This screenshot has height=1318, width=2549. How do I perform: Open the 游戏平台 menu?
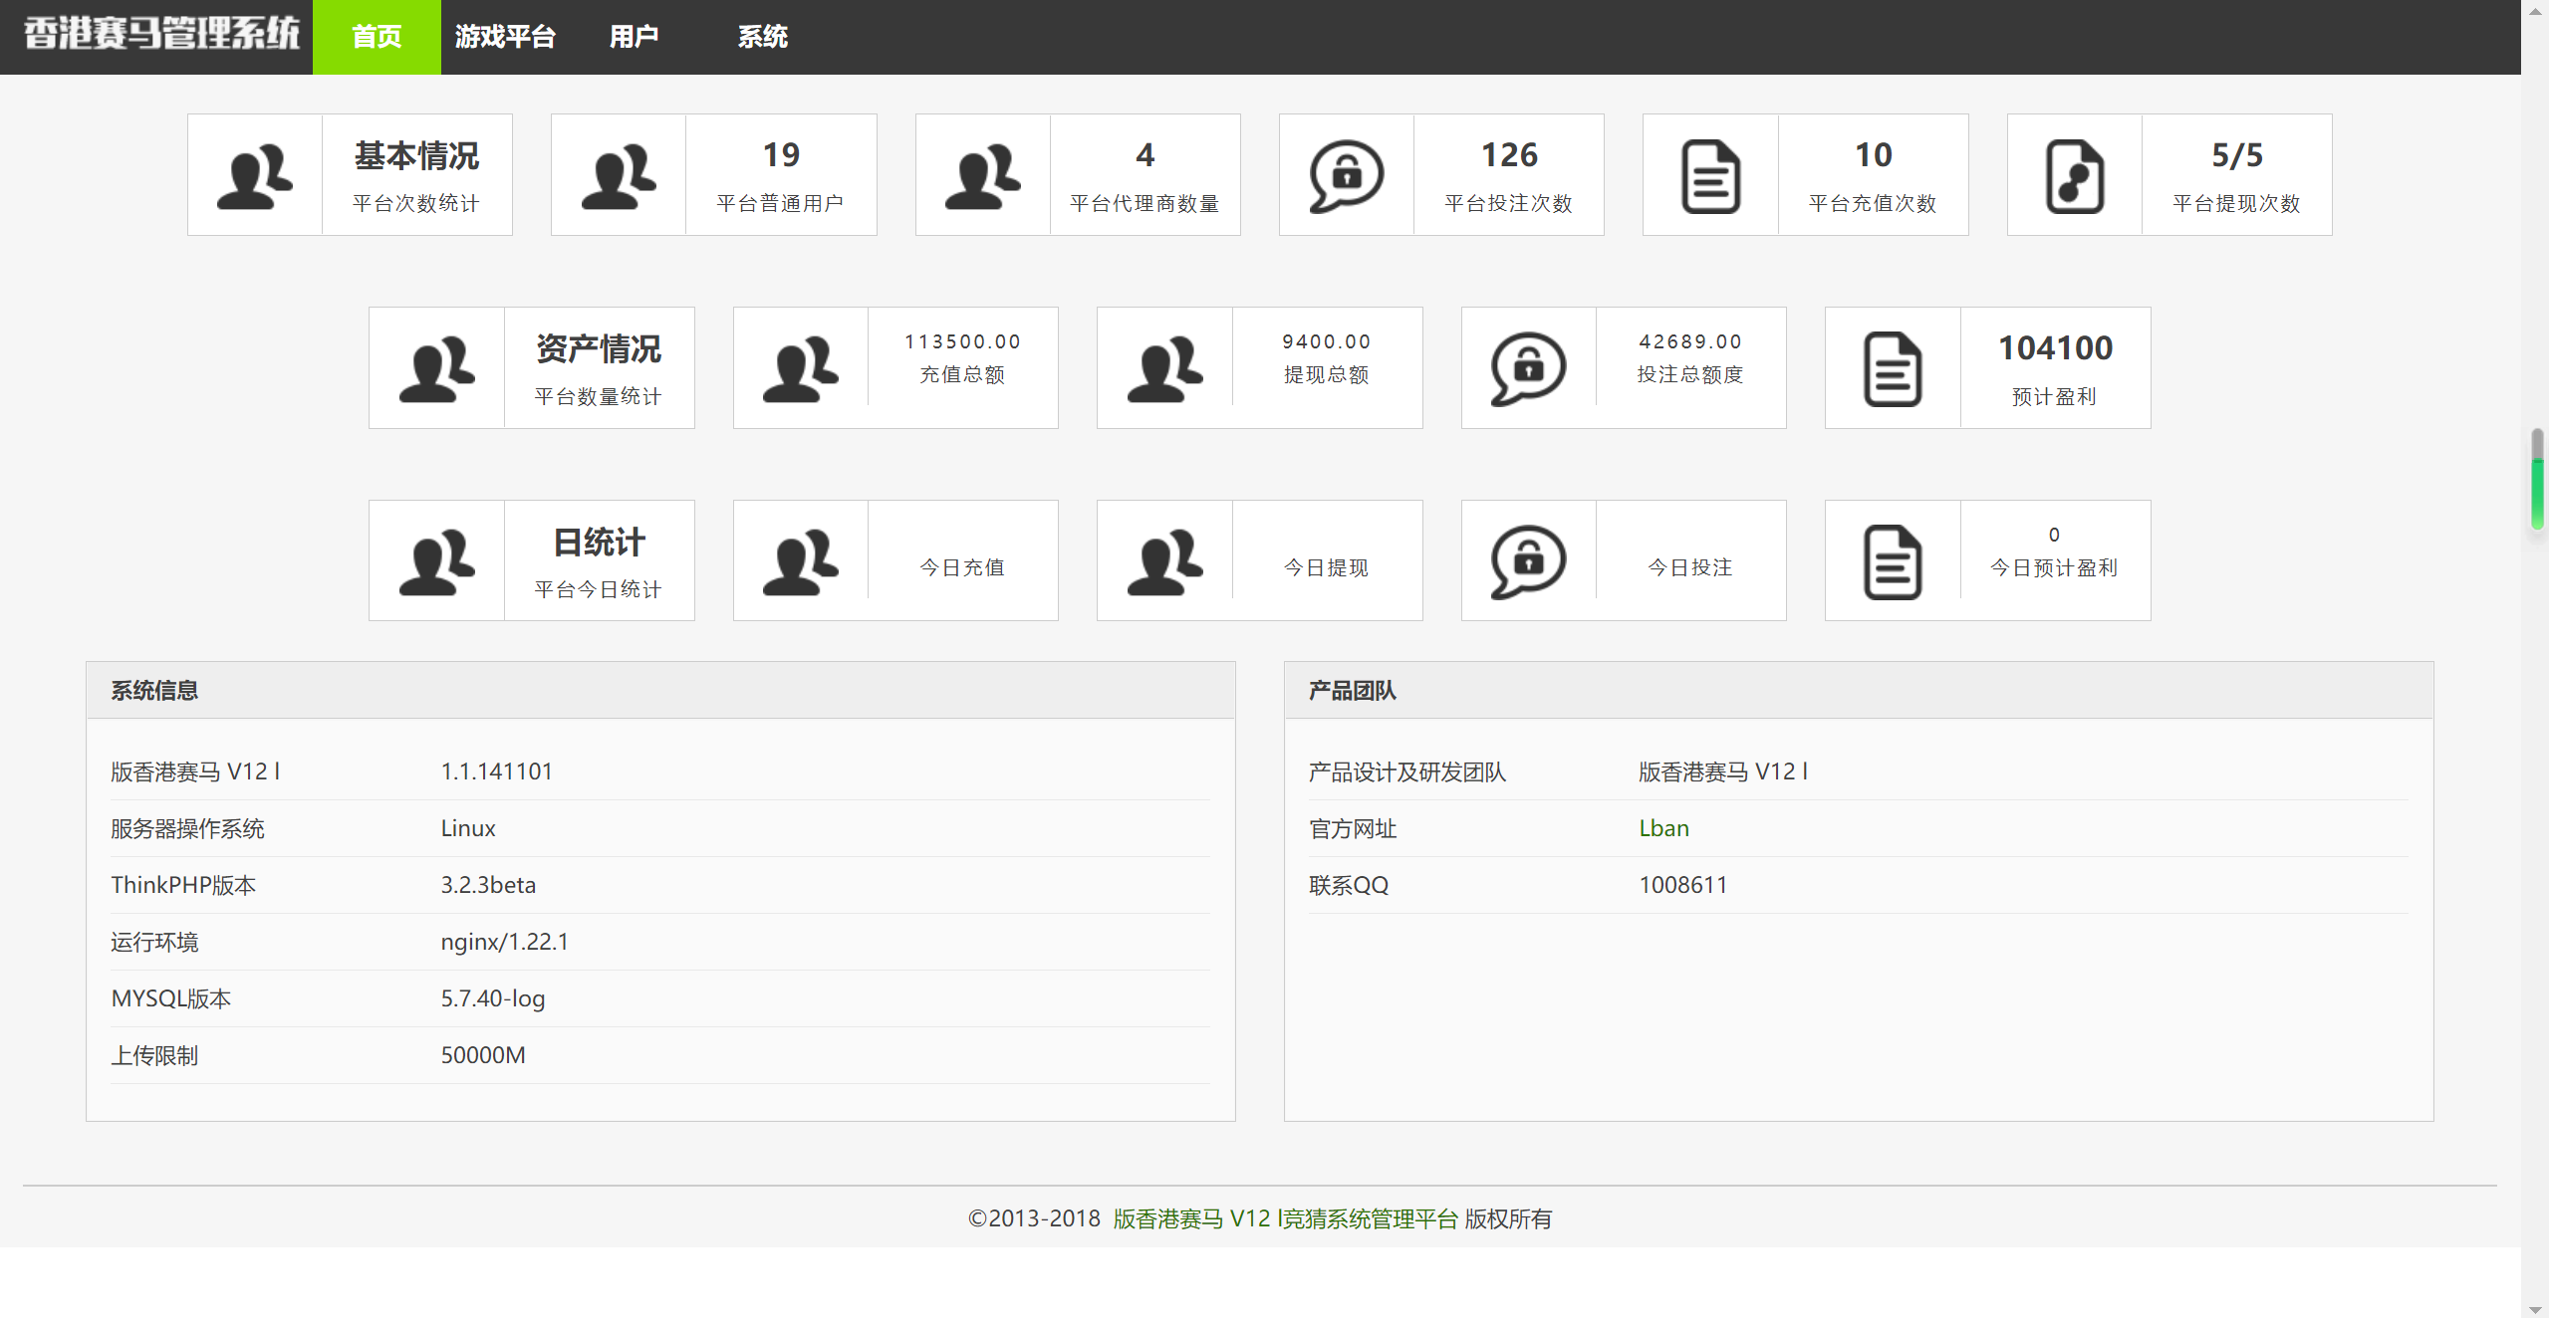pos(505,37)
